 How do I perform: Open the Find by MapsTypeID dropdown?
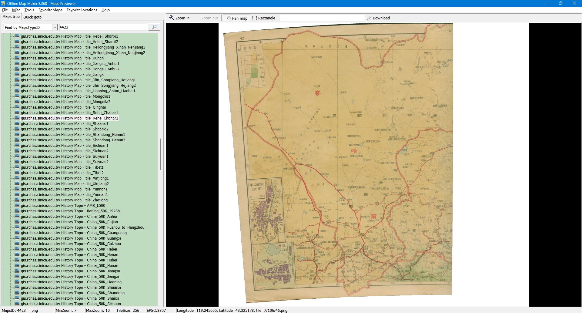[55, 27]
